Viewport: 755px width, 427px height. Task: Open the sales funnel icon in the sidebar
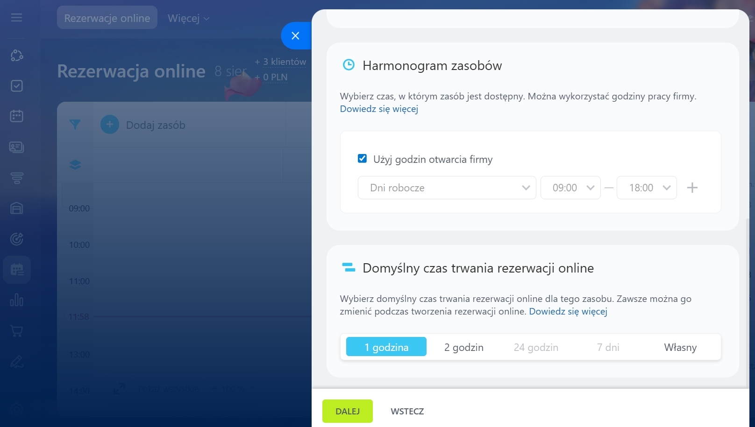(x=17, y=178)
